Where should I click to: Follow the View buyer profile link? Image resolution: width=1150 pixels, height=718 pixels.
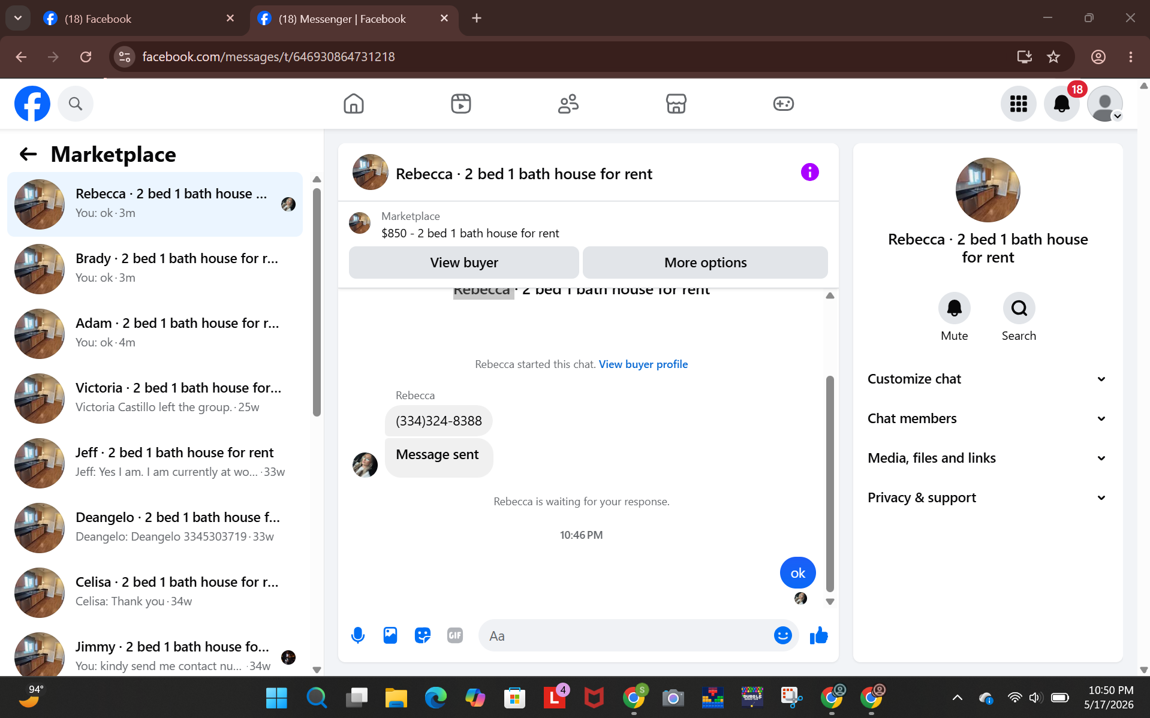coord(643,364)
